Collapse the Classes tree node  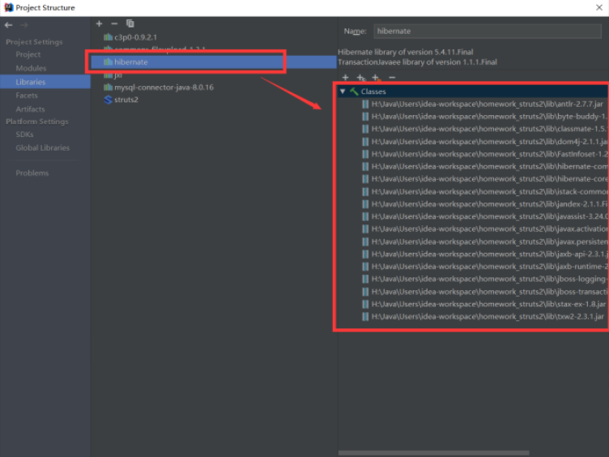tap(343, 92)
